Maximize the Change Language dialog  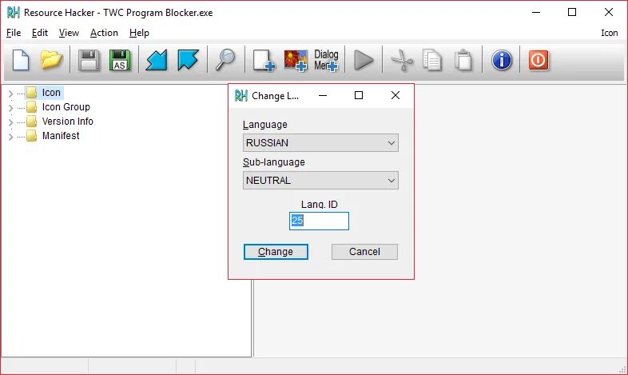click(x=359, y=95)
